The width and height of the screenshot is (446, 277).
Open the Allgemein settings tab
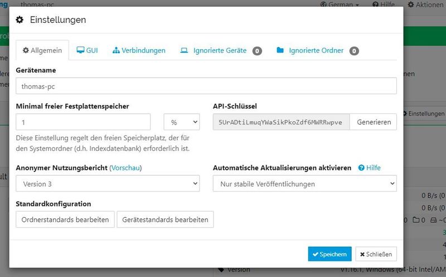coord(42,50)
